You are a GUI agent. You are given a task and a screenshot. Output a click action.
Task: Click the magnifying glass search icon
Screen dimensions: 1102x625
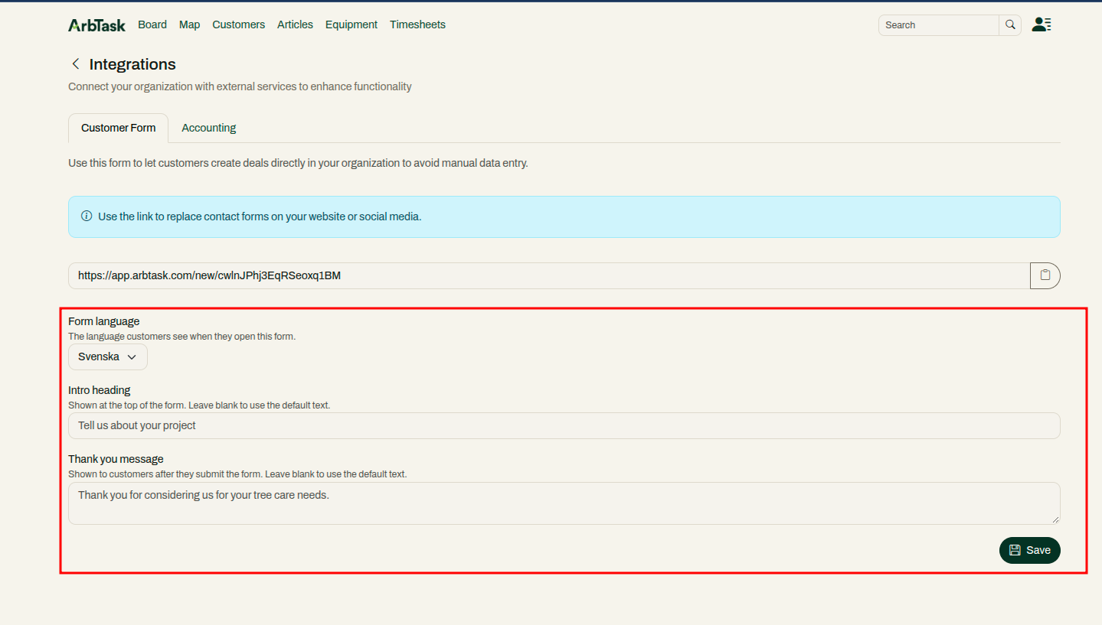[x=1010, y=25]
